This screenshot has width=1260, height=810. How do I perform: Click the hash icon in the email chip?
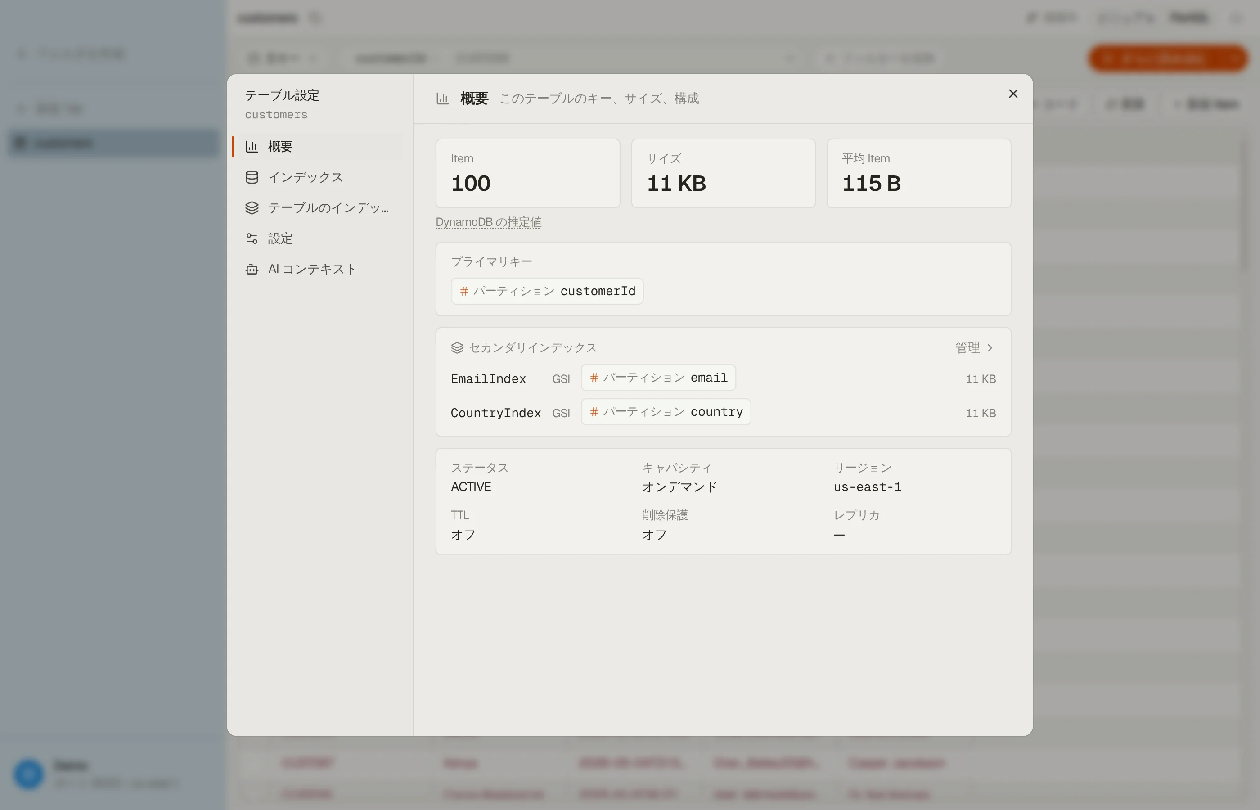pyautogui.click(x=594, y=378)
